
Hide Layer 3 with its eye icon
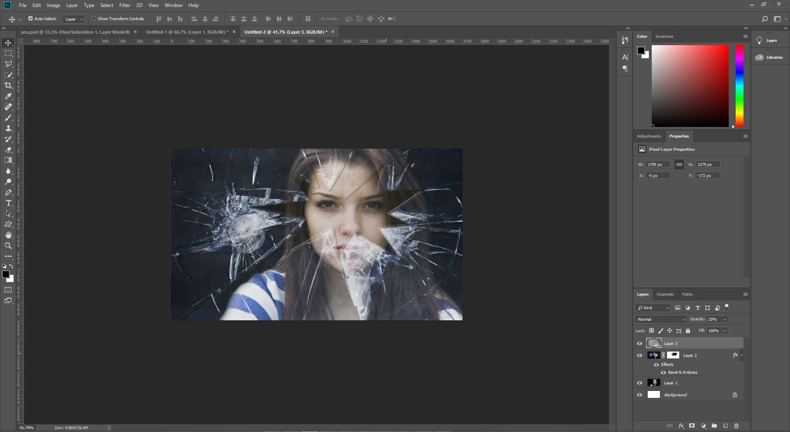pyautogui.click(x=639, y=344)
